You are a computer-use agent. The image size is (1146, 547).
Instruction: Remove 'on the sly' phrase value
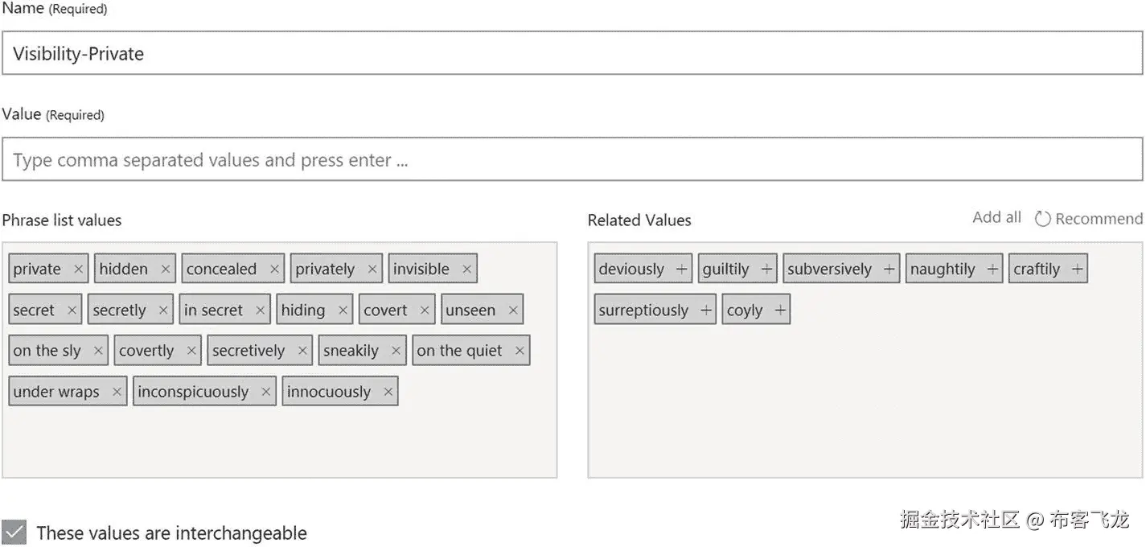click(x=98, y=351)
